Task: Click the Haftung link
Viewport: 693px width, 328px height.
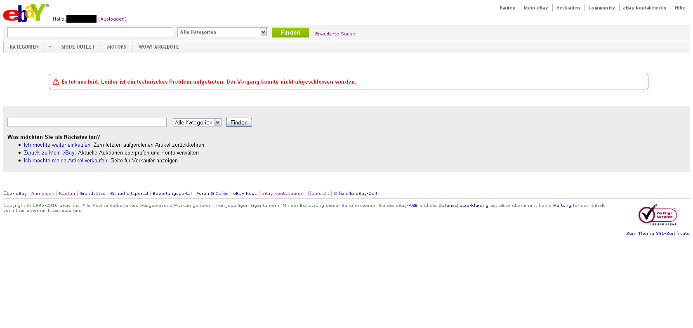Action: click(562, 205)
